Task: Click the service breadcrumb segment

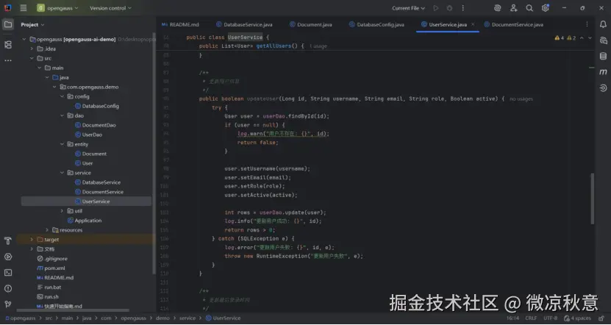Action: click(x=187, y=318)
